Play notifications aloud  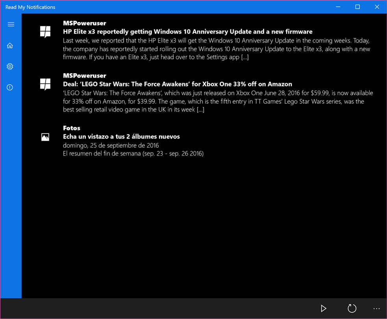tap(323, 308)
